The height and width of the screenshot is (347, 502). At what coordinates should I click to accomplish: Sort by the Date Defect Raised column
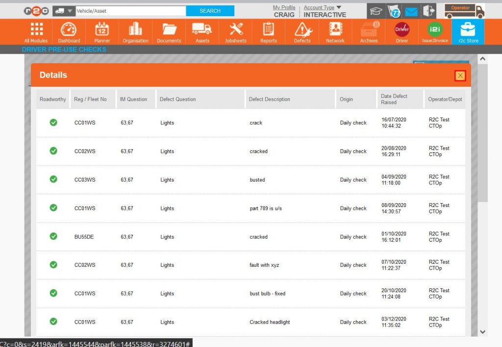point(398,98)
